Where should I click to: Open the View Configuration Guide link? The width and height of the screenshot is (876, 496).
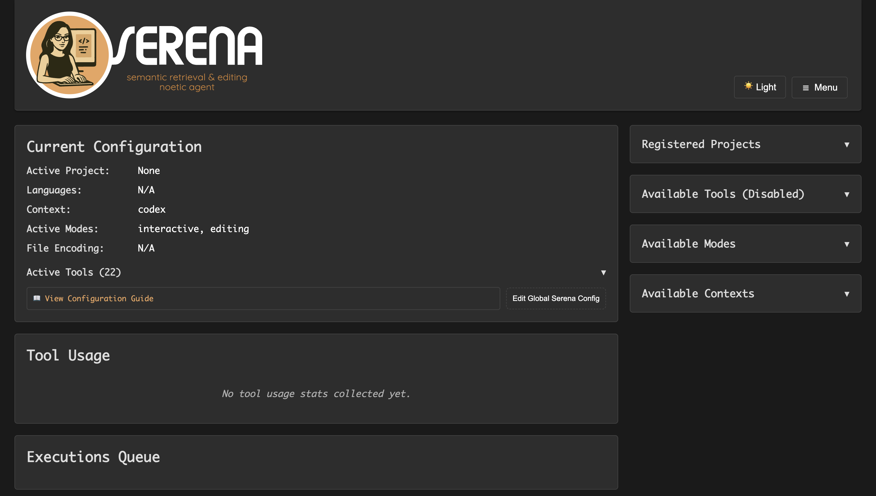point(99,298)
